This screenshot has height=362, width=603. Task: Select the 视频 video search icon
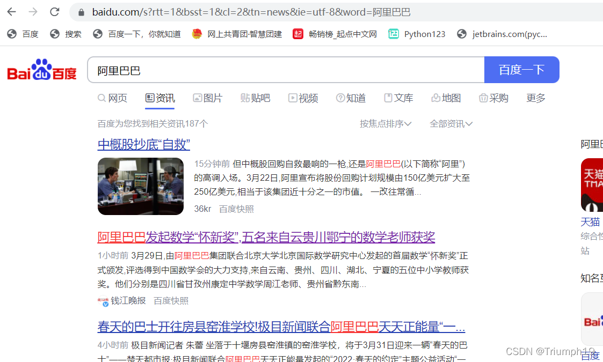coord(292,98)
